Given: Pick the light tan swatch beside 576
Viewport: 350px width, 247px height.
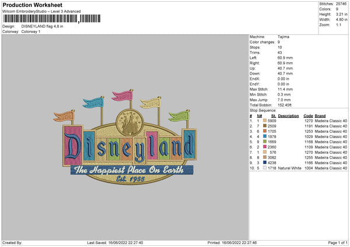Looking at the screenshot, I should click(265, 152).
